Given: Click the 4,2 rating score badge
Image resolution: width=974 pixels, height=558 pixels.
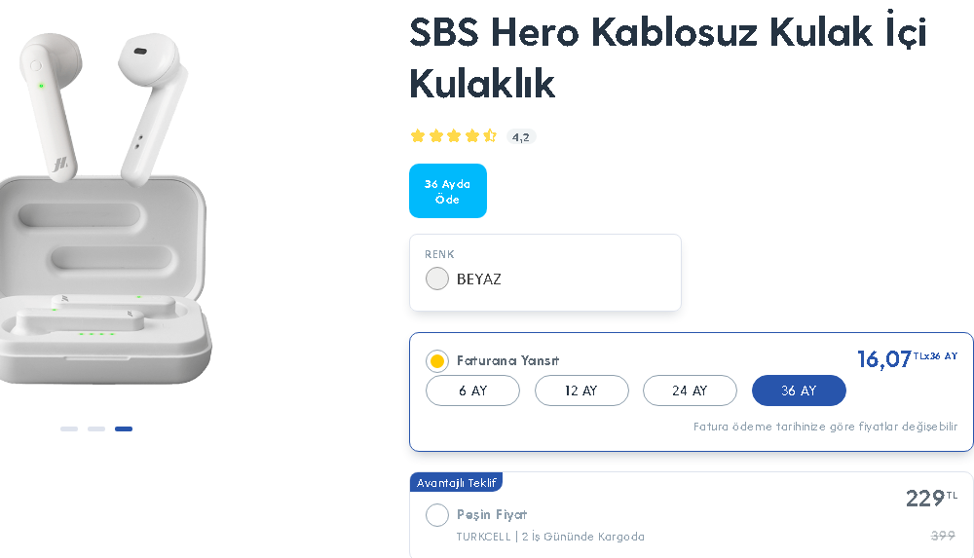Looking at the screenshot, I should point(521,137).
